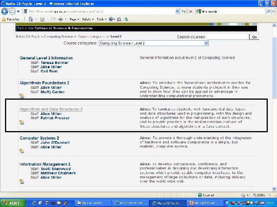Switch to Microsoft PowerPoint taskbar button
Image resolution: width=277 pixels, height=207 pixels.
pos(205,203)
